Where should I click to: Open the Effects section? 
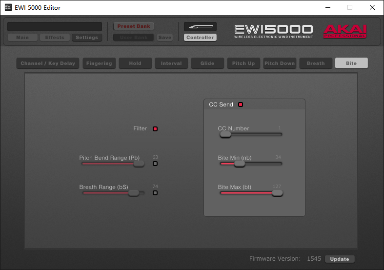click(55, 38)
